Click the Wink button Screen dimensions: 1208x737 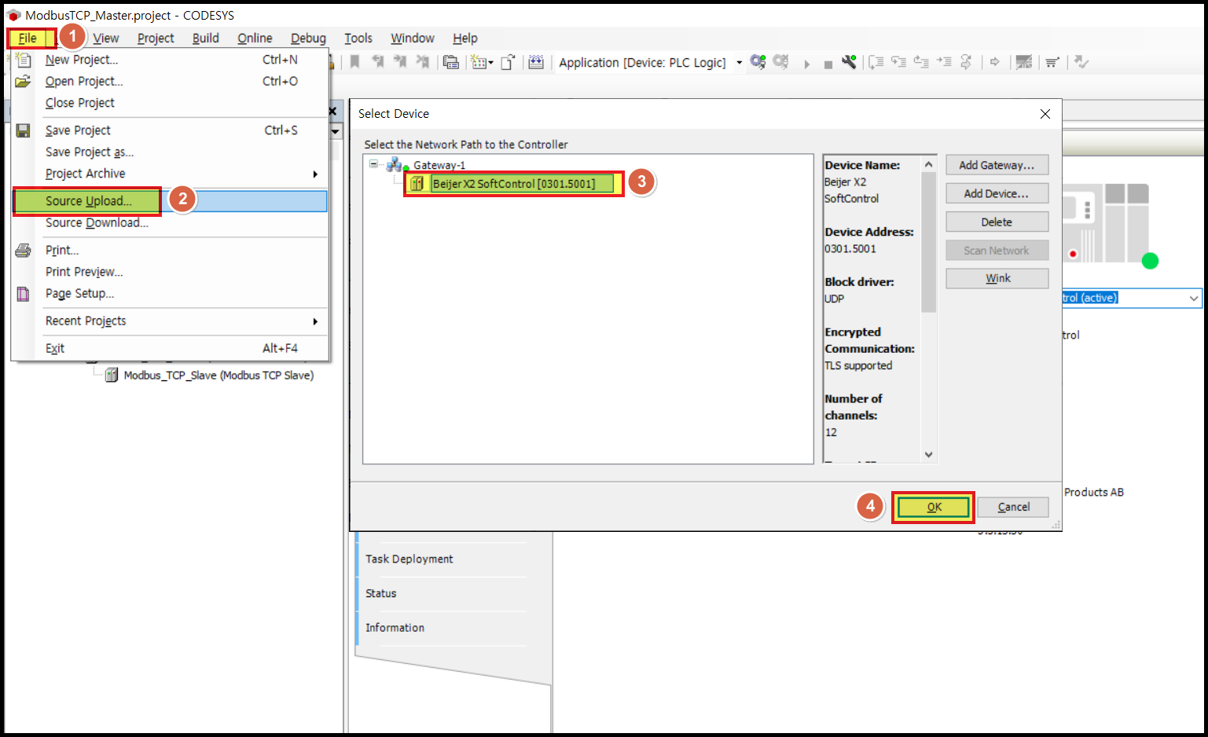click(x=997, y=278)
